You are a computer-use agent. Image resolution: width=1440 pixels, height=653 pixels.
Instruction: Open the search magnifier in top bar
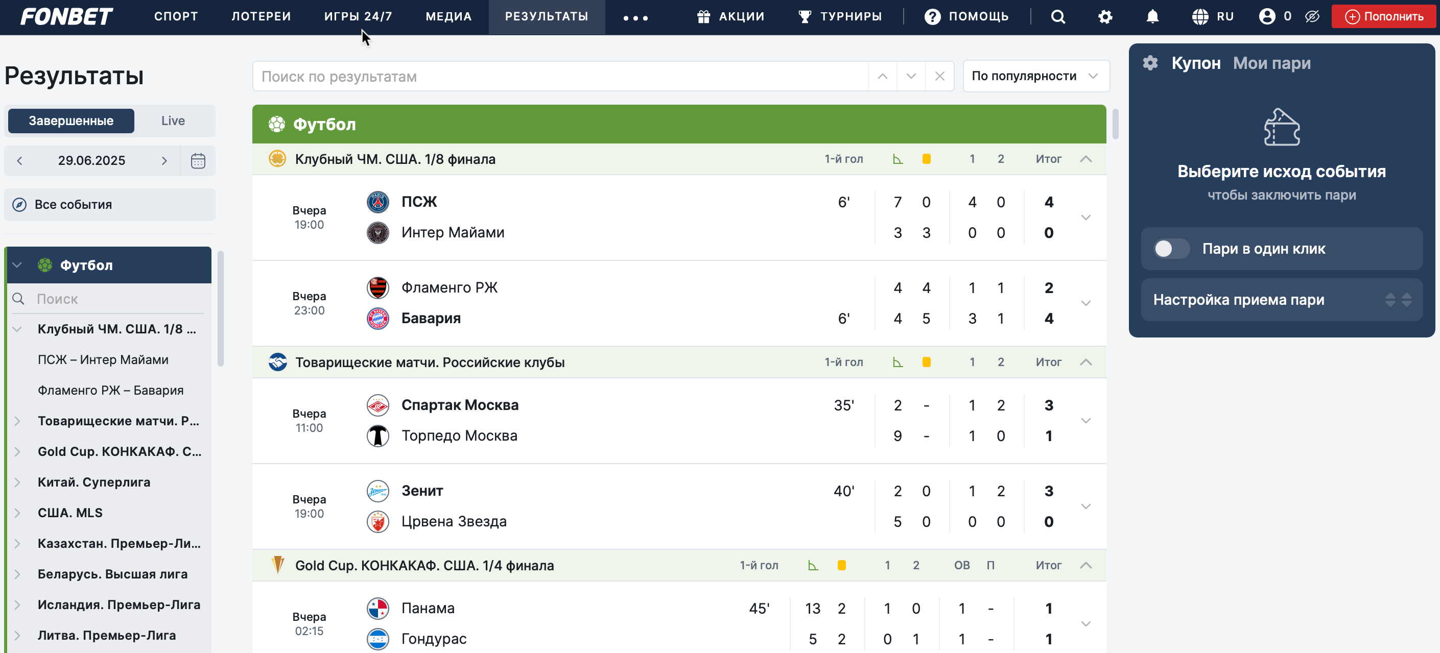pyautogui.click(x=1057, y=17)
